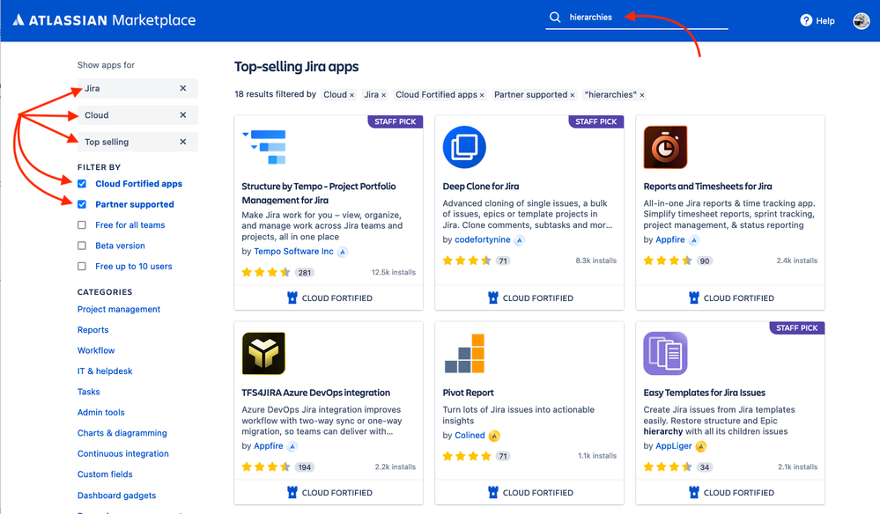Click Cloud Fortified badge on Pivot Report card

point(529,493)
